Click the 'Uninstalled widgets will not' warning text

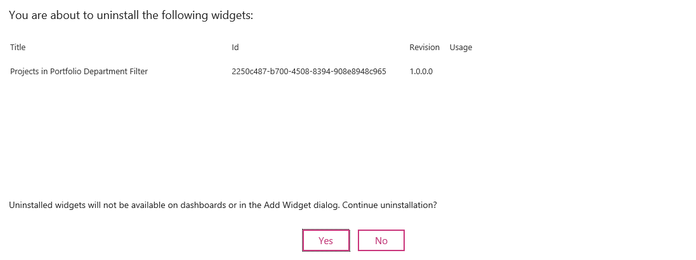pos(63,205)
